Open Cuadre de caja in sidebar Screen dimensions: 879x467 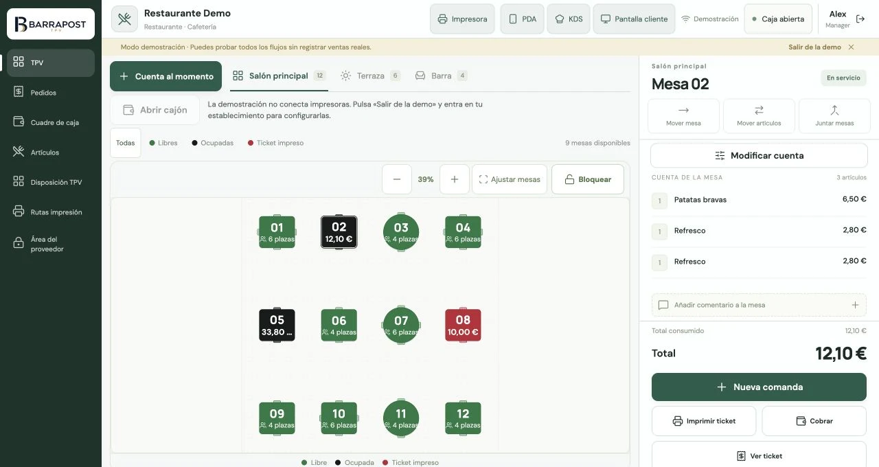click(51, 122)
